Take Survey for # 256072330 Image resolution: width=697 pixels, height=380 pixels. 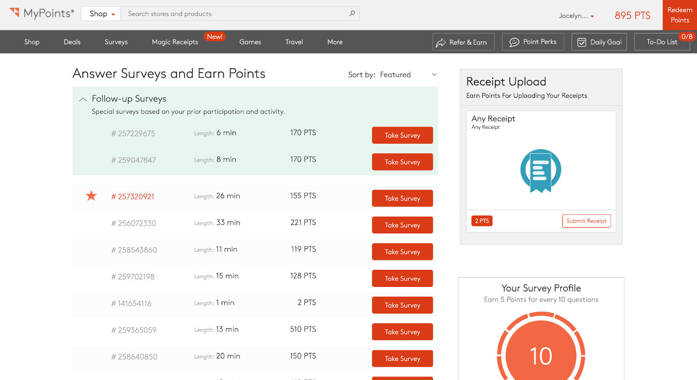[403, 225]
